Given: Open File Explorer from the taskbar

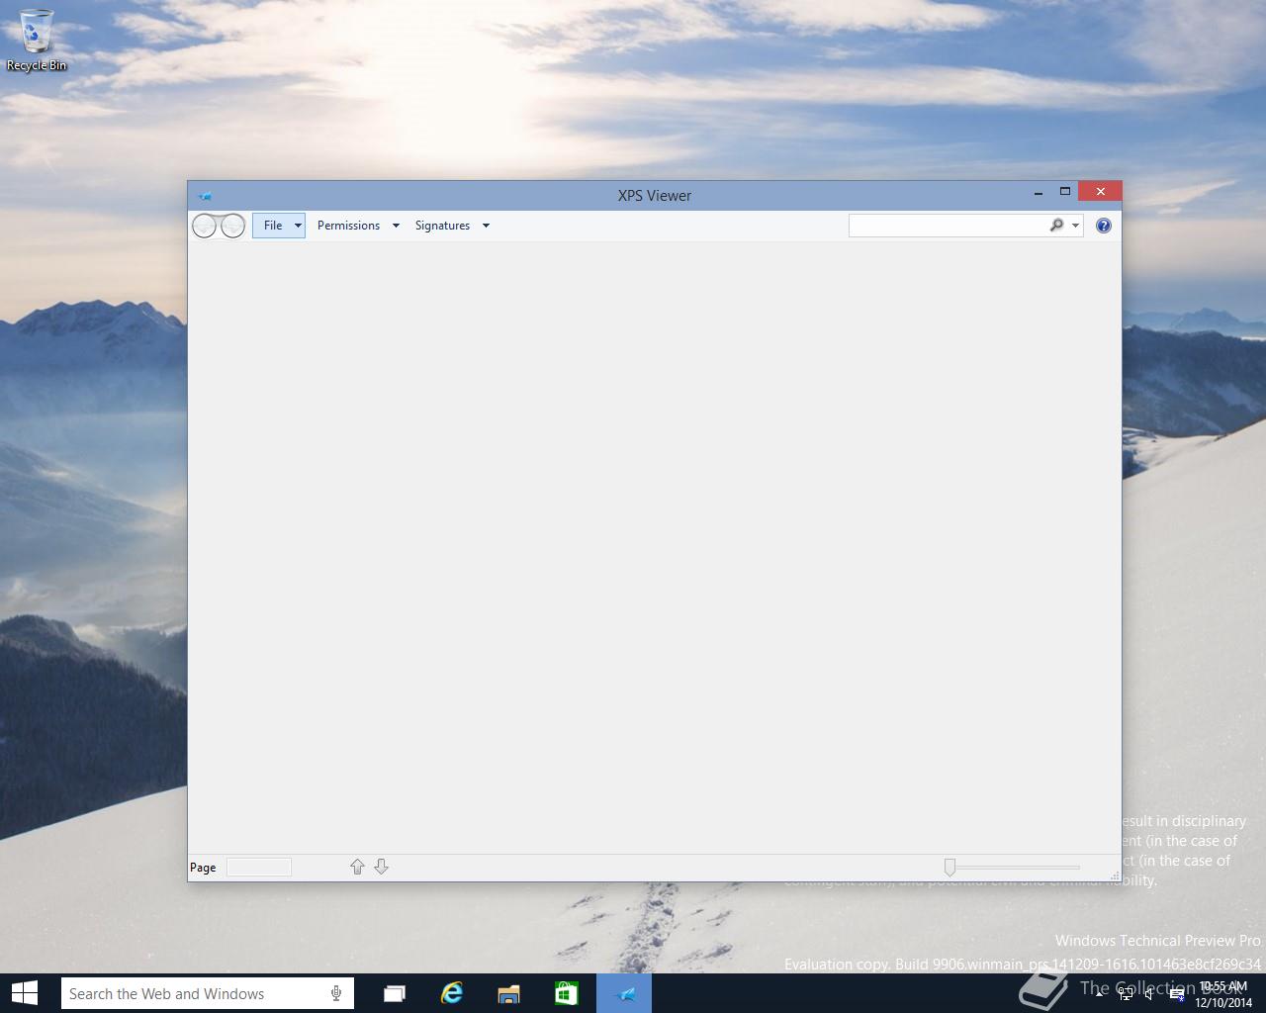Looking at the screenshot, I should 508,993.
